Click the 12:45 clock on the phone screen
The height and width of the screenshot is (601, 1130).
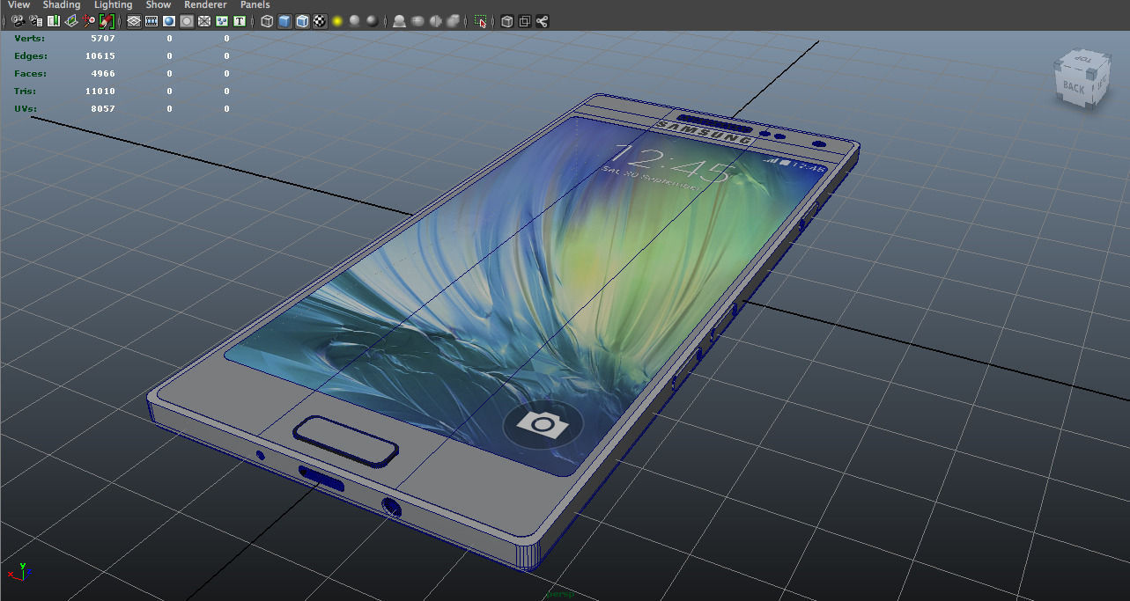pyautogui.click(x=671, y=164)
